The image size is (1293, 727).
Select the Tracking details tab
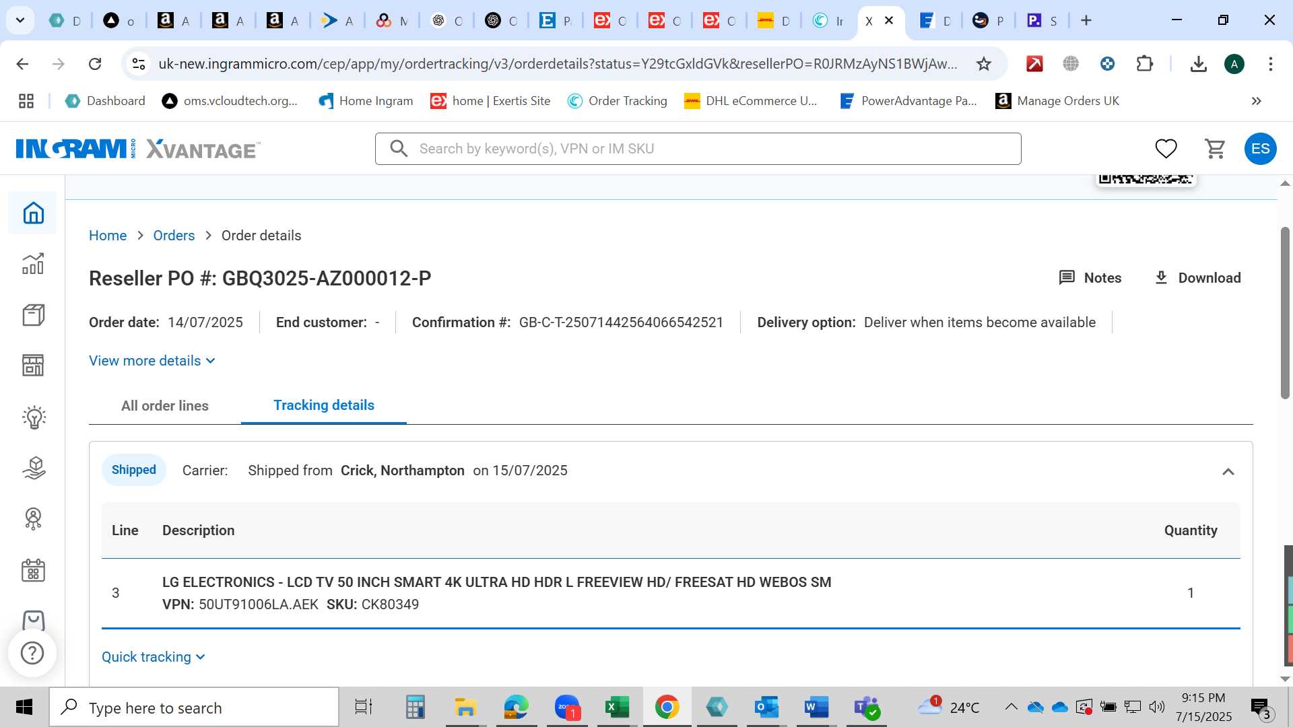[324, 405]
